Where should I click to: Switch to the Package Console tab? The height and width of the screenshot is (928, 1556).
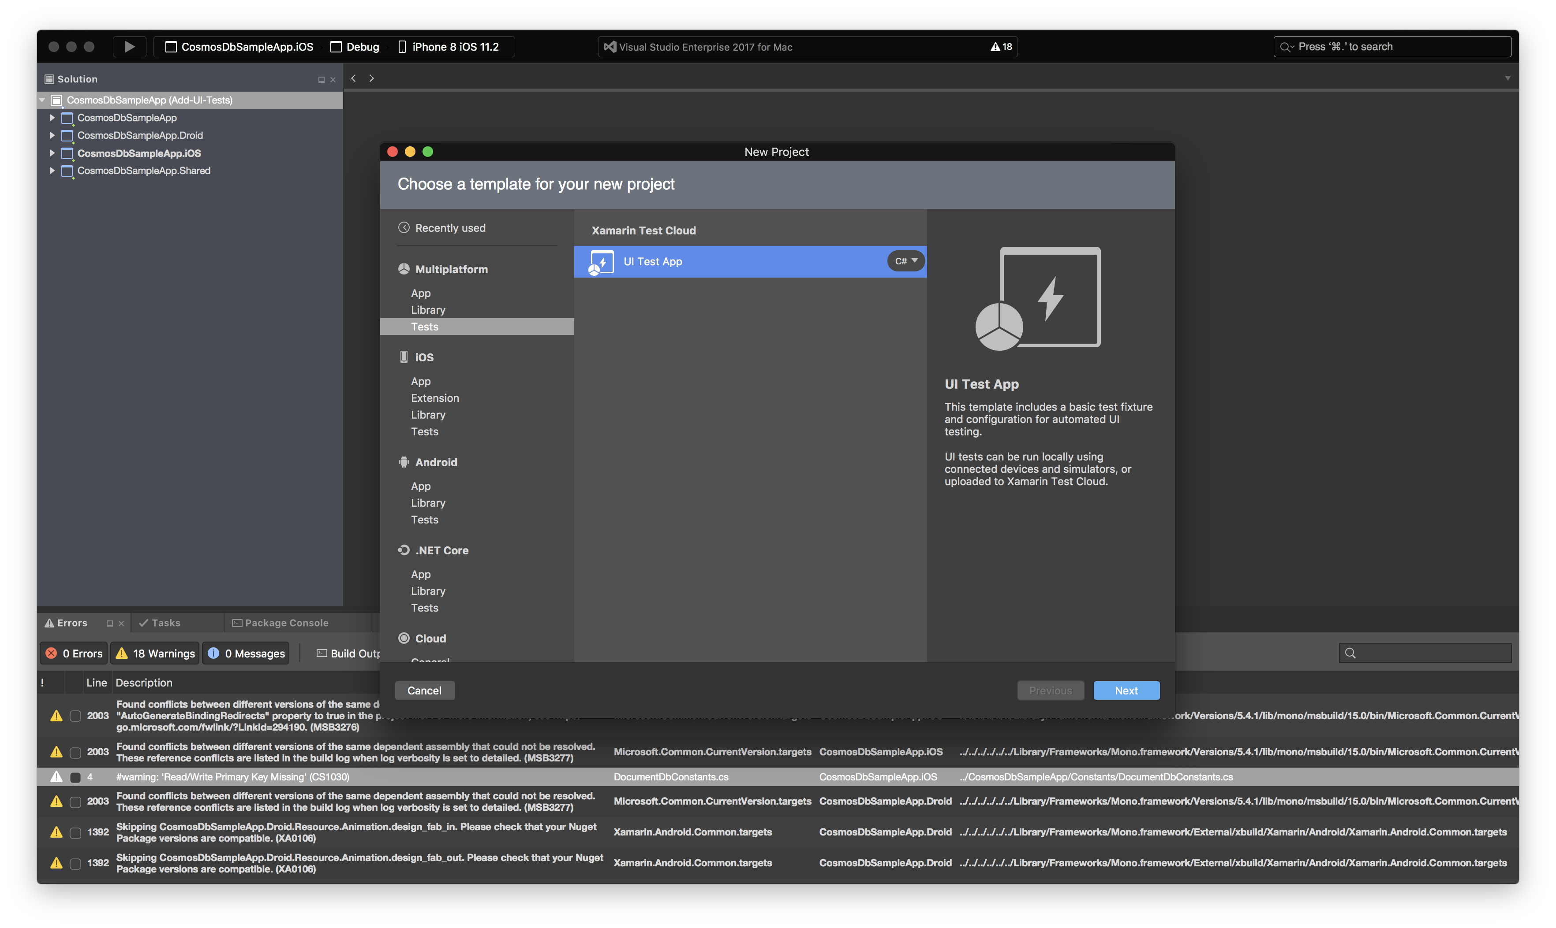[x=281, y=623]
